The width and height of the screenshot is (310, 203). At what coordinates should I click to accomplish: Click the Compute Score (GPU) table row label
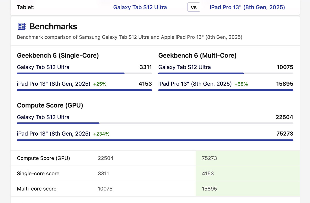(43, 158)
